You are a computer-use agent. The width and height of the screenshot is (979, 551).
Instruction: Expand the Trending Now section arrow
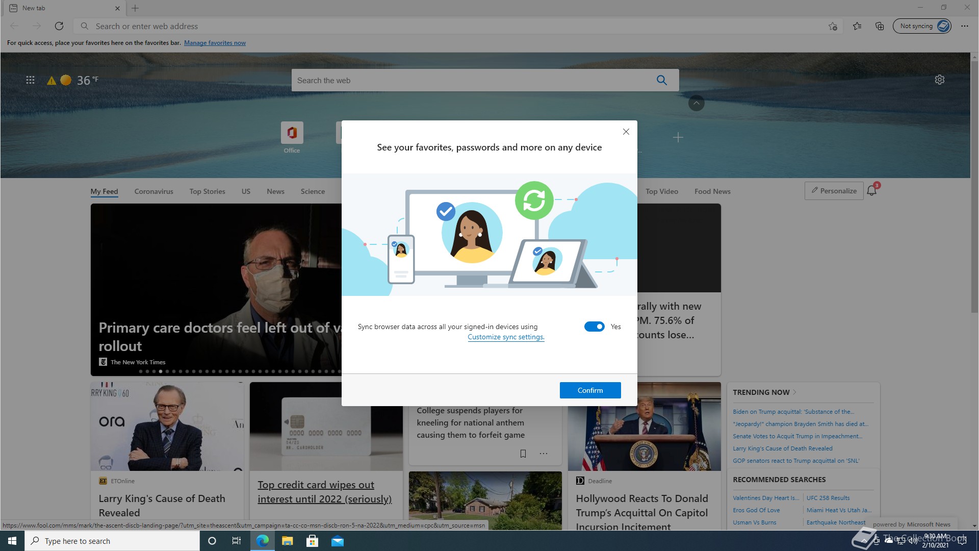click(794, 392)
